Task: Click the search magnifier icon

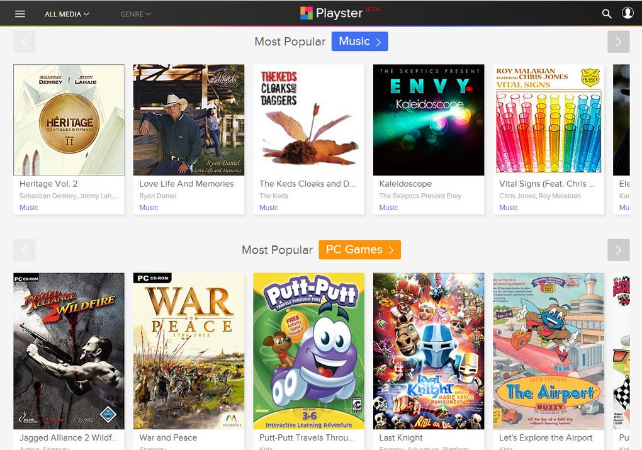Action: click(606, 14)
